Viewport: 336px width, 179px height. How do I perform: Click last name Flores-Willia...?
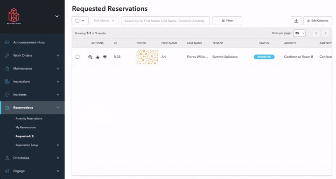coord(197,57)
